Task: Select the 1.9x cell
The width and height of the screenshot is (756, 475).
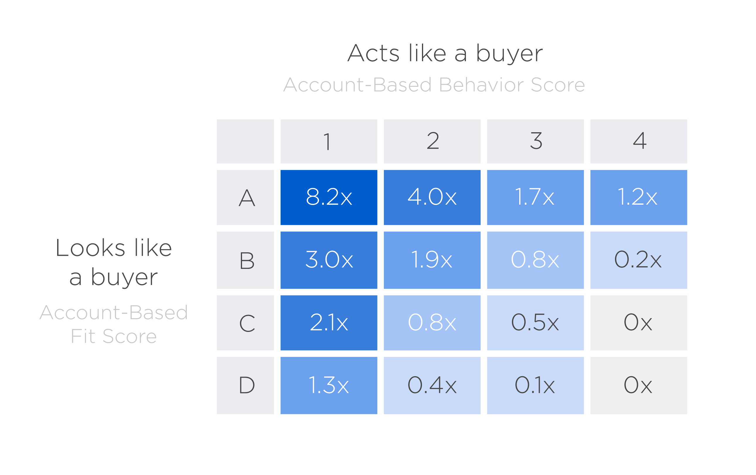Action: tap(432, 260)
